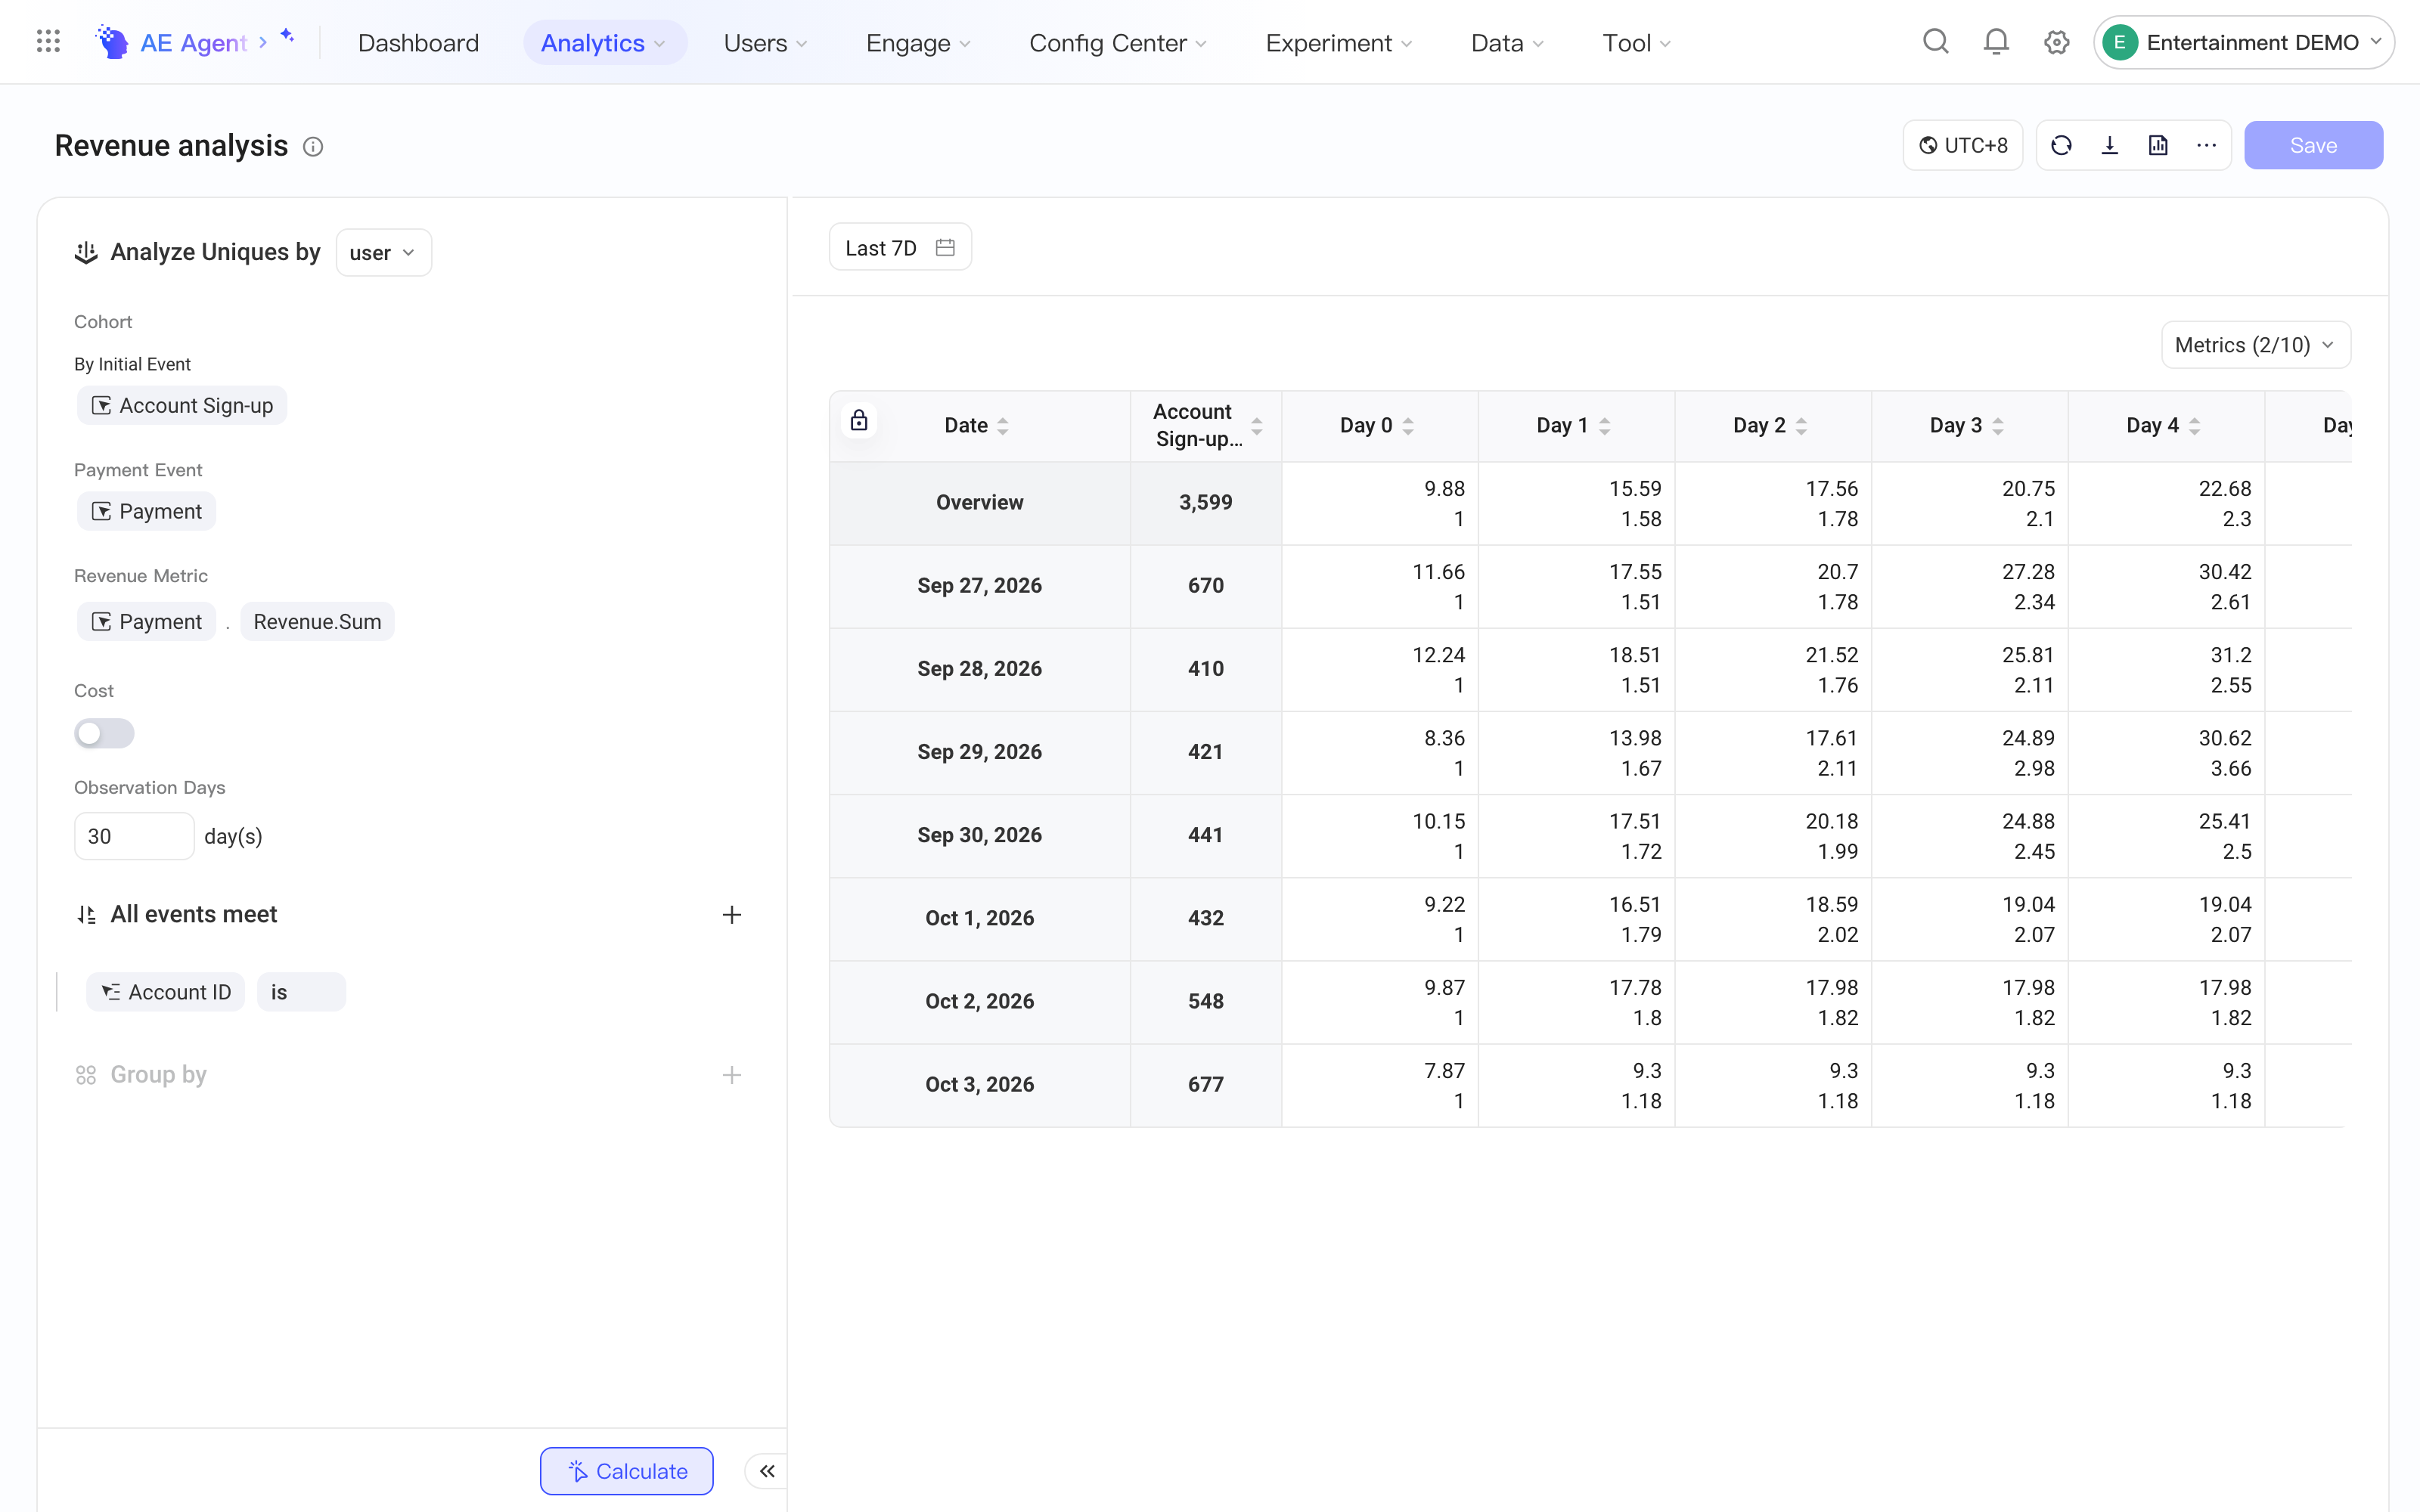Open the Config Center menu
Viewport: 2420px width, 1512px height.
(1118, 43)
